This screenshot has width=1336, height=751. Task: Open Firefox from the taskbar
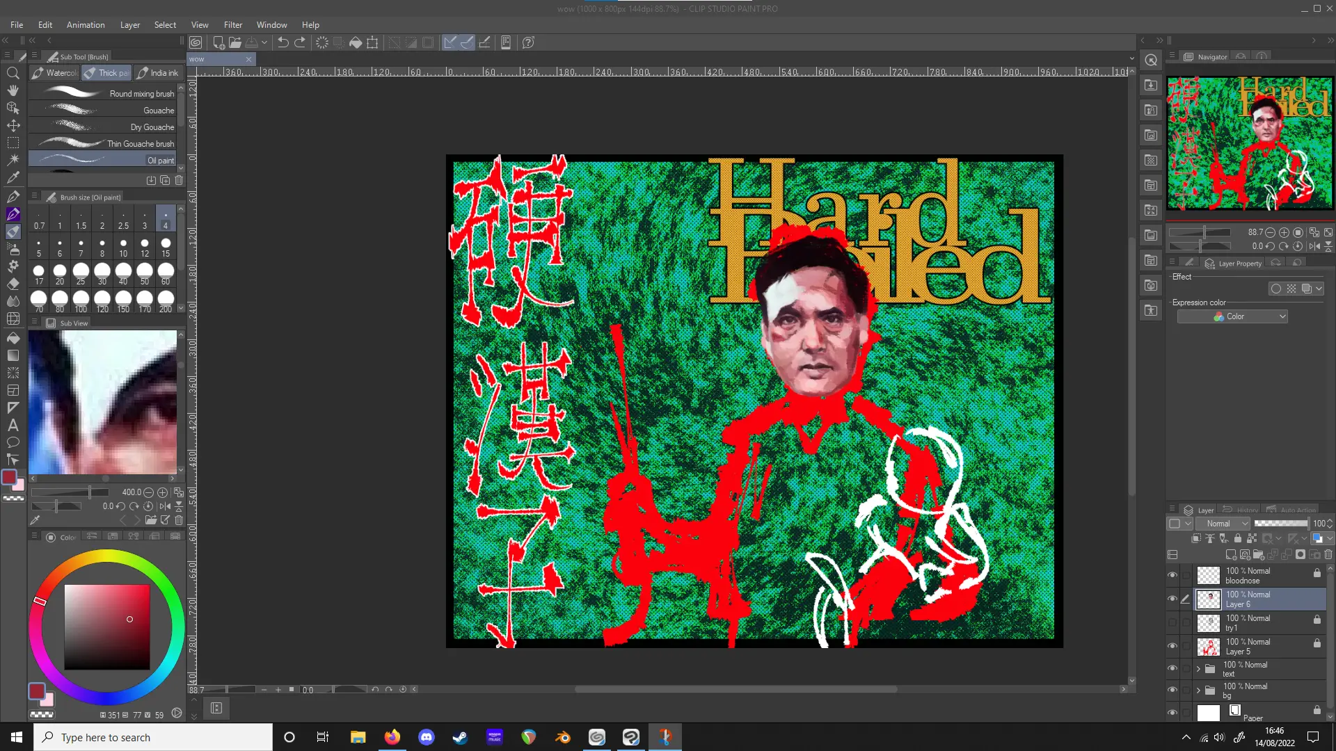pyautogui.click(x=392, y=737)
